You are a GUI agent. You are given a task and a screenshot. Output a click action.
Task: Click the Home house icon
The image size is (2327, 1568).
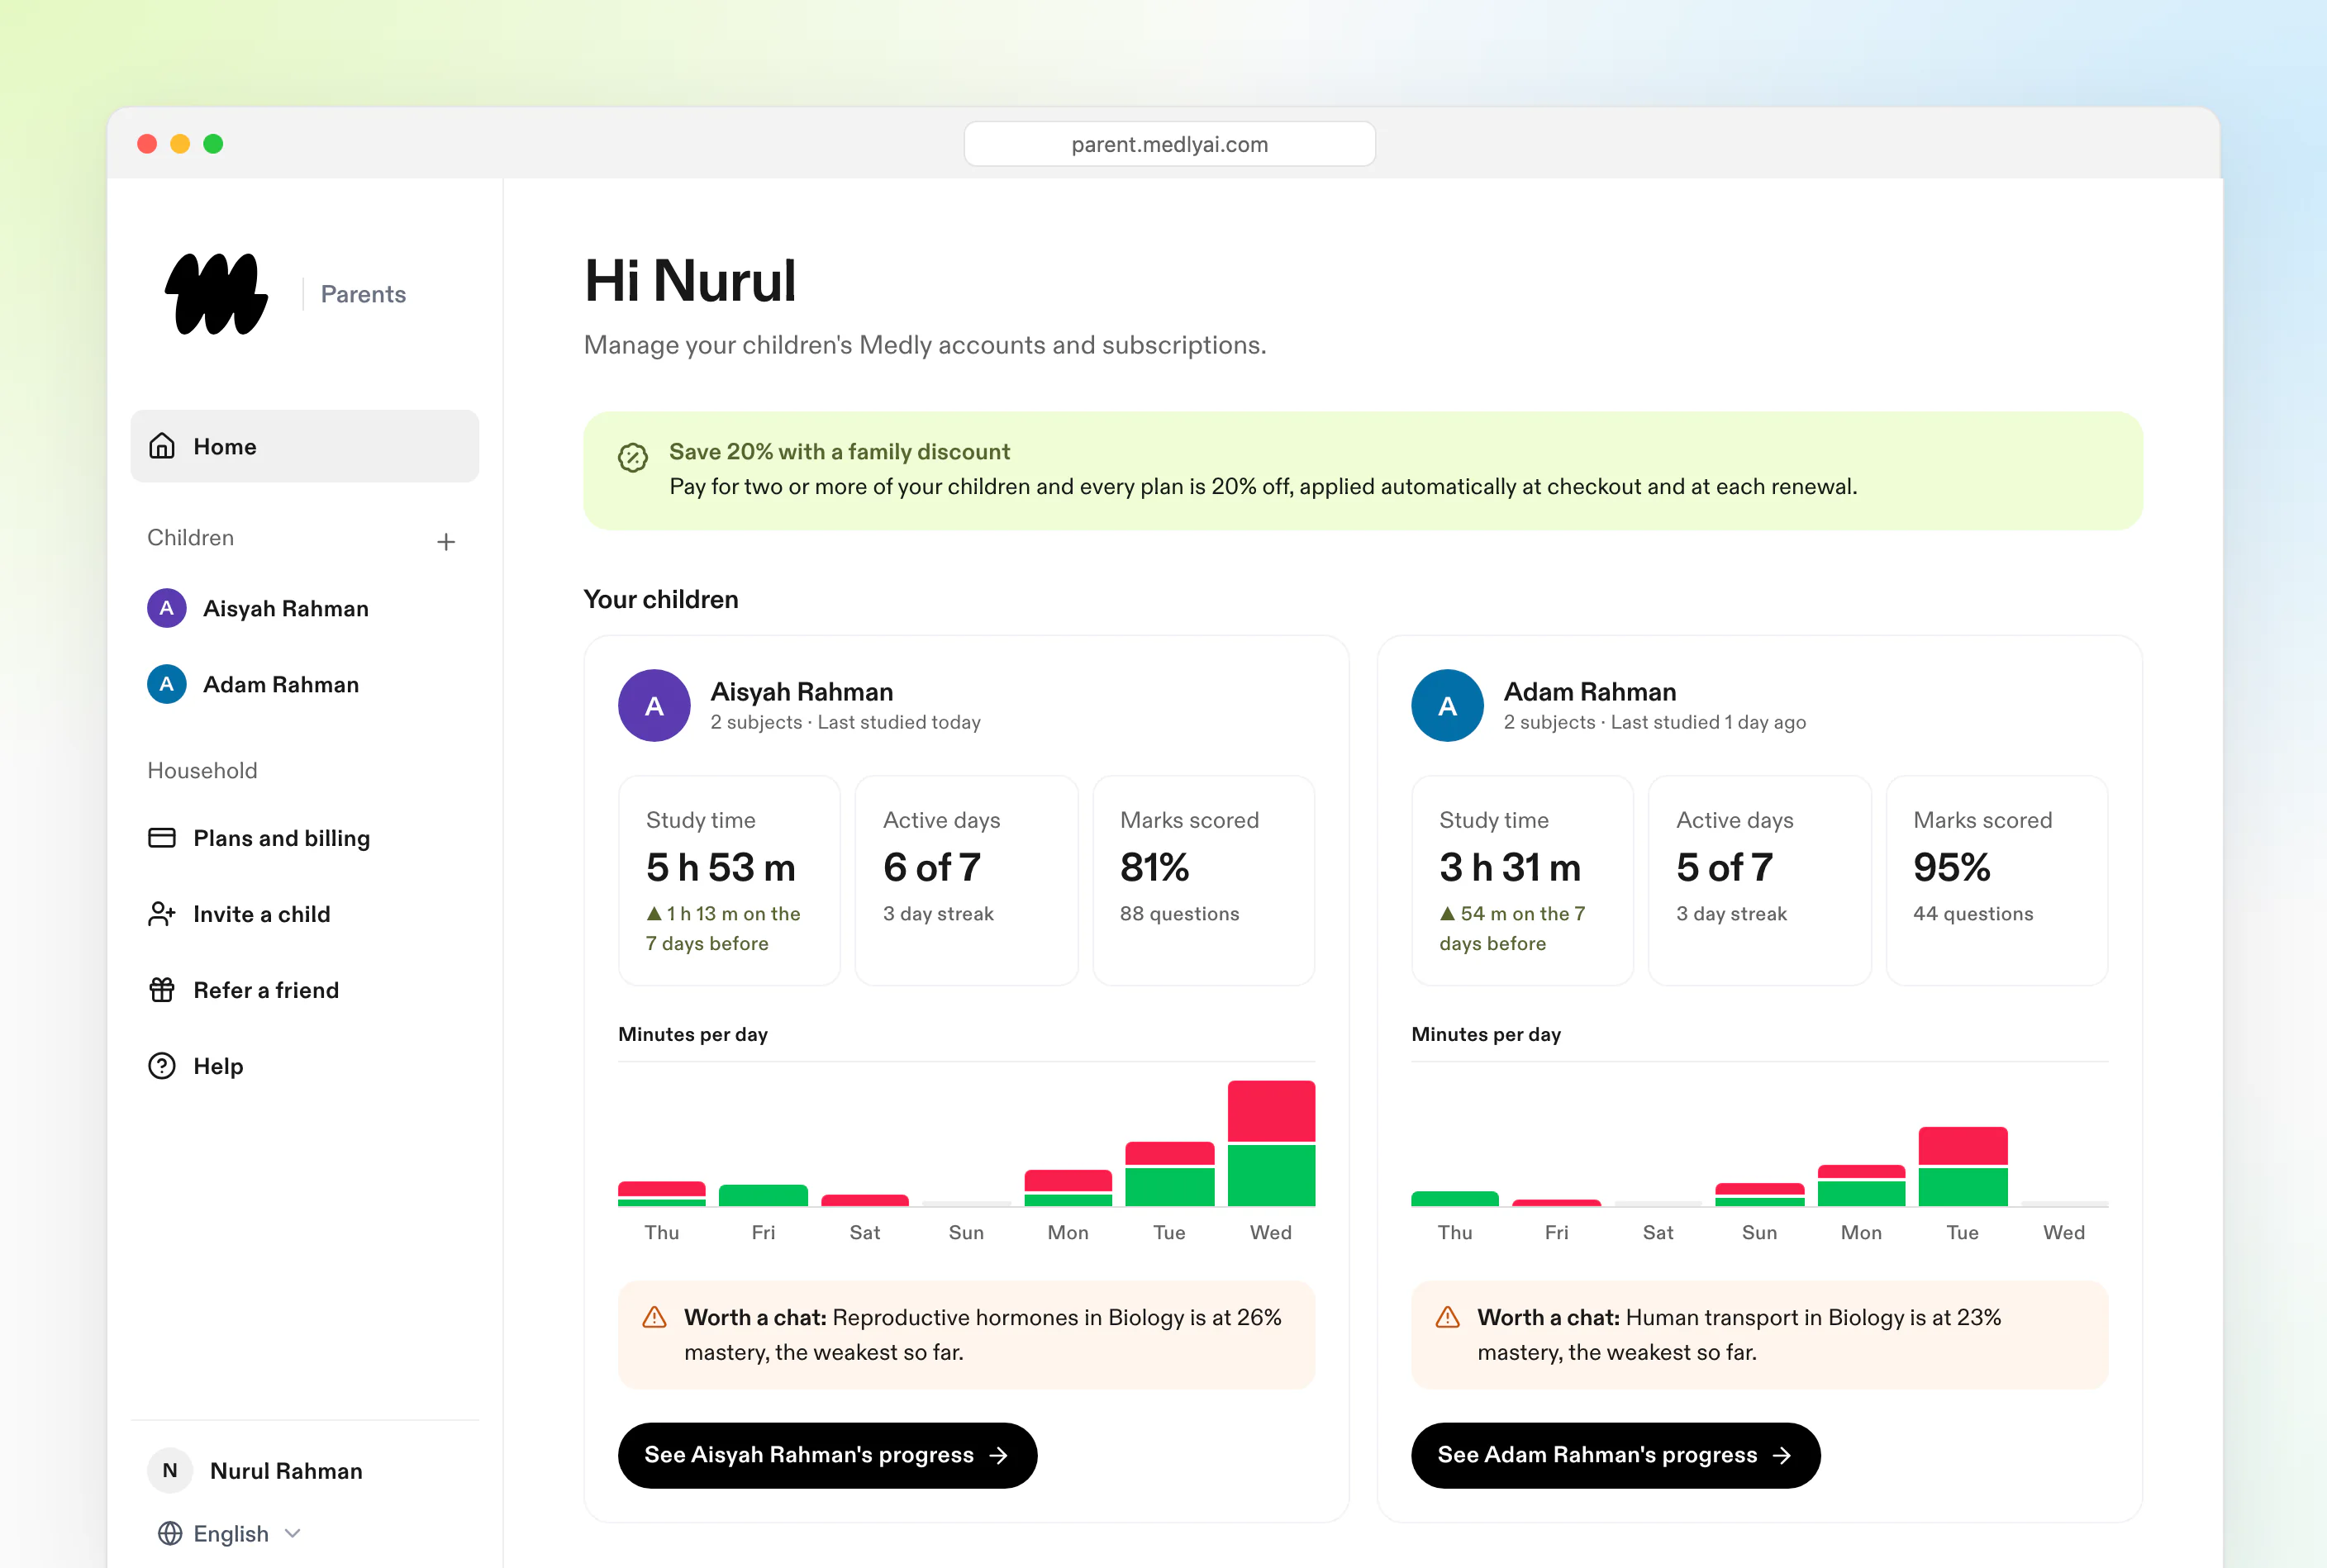(162, 446)
